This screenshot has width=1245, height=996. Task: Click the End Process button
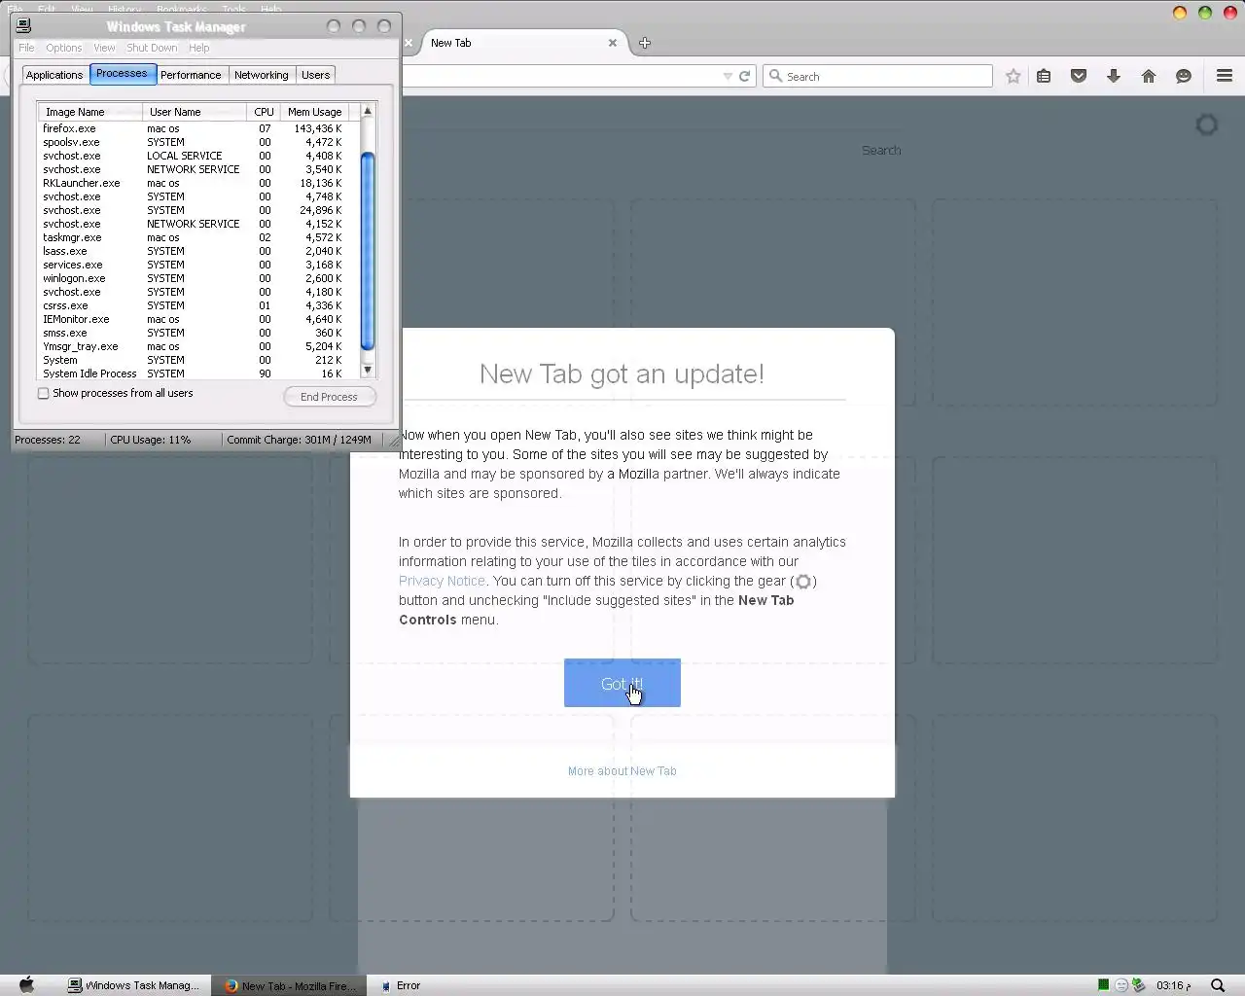(x=330, y=397)
